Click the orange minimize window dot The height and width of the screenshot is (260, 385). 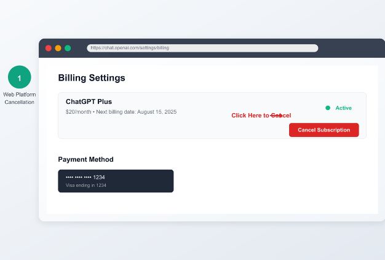click(x=58, y=48)
